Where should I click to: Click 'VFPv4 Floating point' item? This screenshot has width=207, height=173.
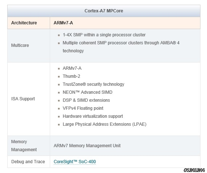click(x=83, y=108)
